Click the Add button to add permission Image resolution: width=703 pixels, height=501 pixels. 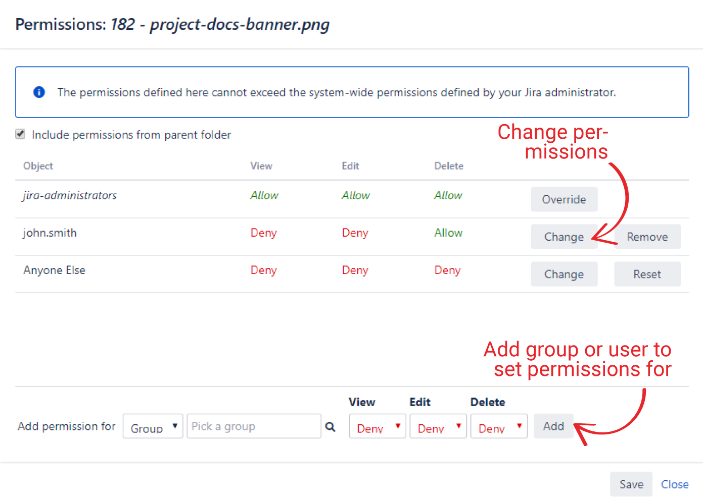[x=553, y=426]
